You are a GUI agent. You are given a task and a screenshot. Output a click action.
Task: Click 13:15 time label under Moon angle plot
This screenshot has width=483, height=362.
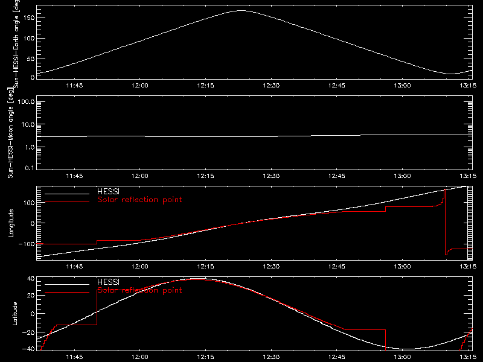[x=468, y=176]
